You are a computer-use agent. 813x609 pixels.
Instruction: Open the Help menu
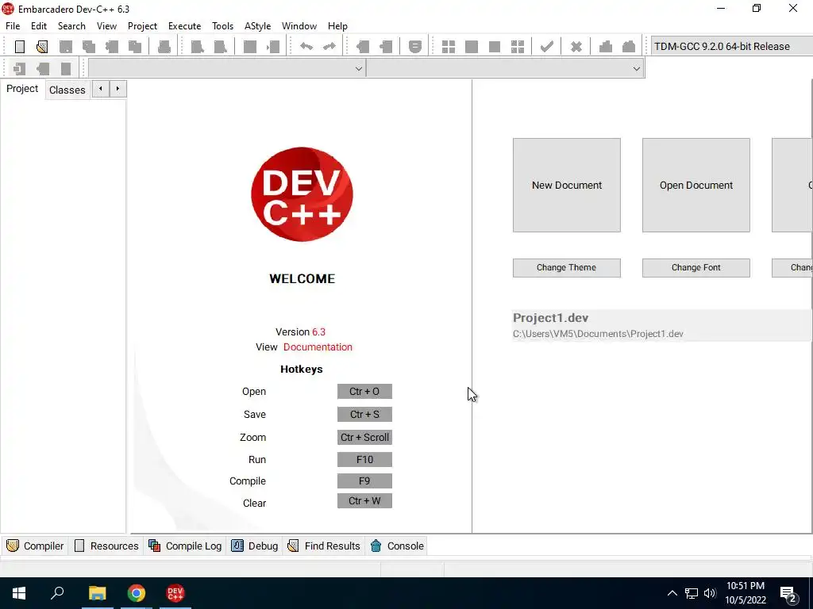point(337,26)
